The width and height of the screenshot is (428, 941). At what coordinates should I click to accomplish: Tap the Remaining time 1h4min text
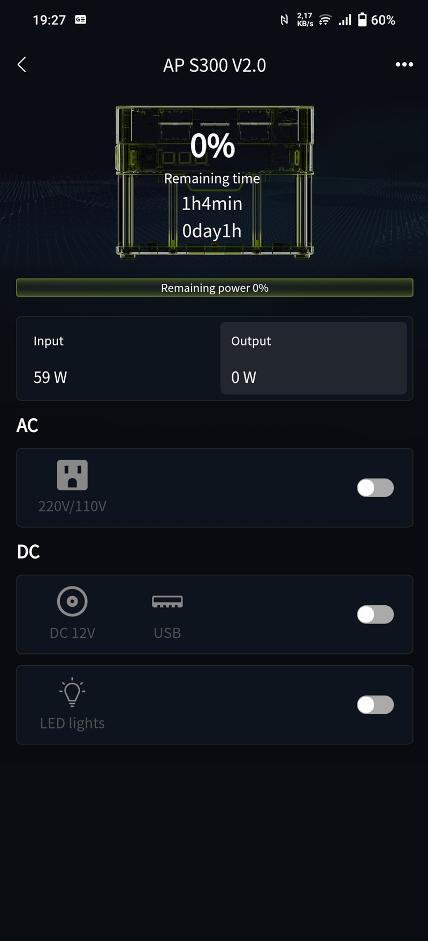[x=212, y=204]
